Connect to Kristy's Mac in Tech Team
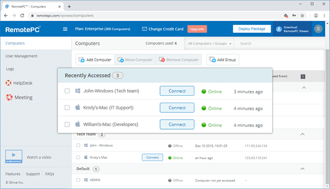This screenshot has height=189, width=330. (x=152, y=157)
